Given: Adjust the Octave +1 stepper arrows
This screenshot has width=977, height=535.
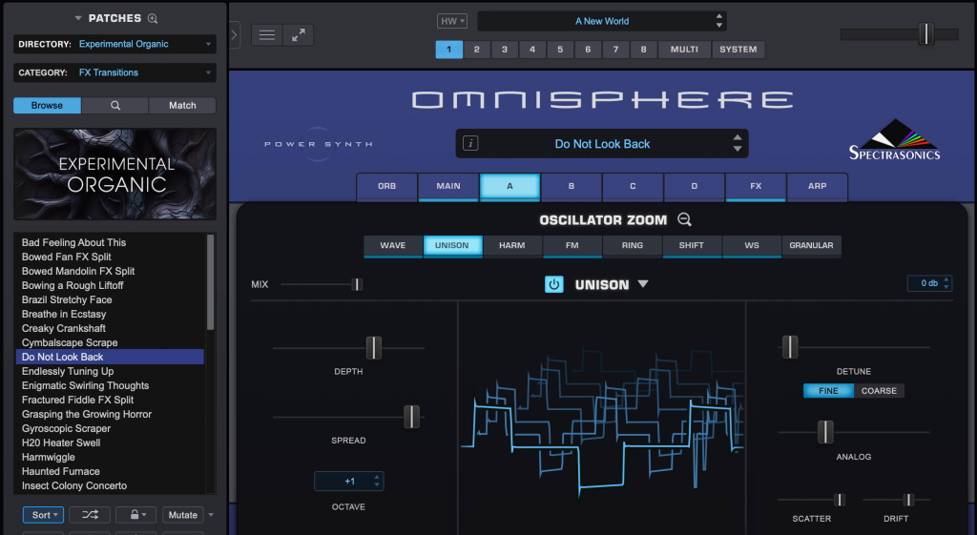Looking at the screenshot, I should pyautogui.click(x=376, y=481).
